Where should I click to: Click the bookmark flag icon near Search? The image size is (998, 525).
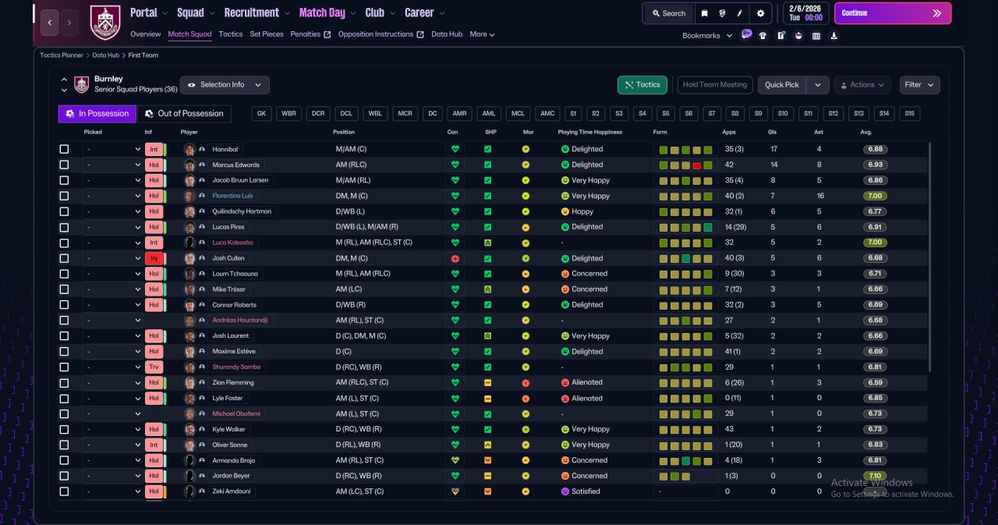pos(704,13)
